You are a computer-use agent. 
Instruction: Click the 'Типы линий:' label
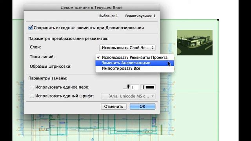42,57
